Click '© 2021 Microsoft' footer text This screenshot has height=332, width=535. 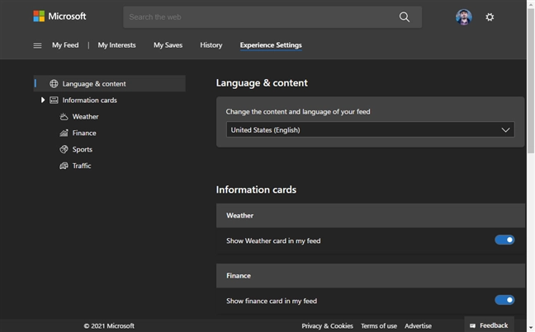[109, 326]
